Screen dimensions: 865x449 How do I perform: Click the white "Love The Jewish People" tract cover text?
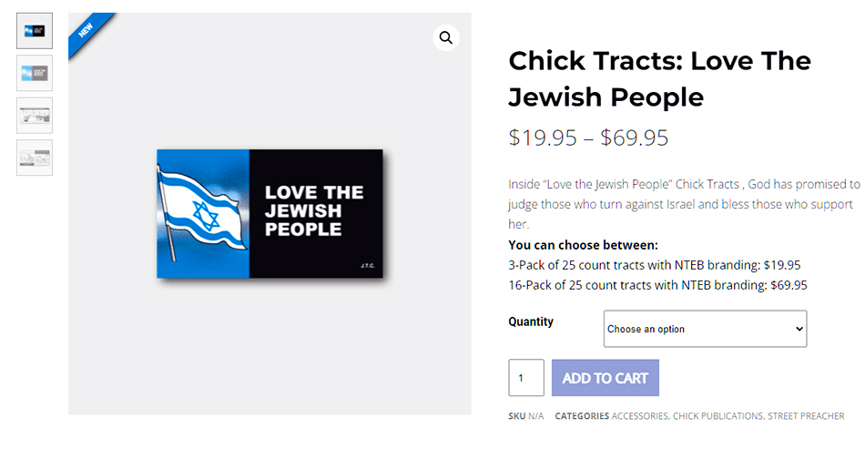314,210
